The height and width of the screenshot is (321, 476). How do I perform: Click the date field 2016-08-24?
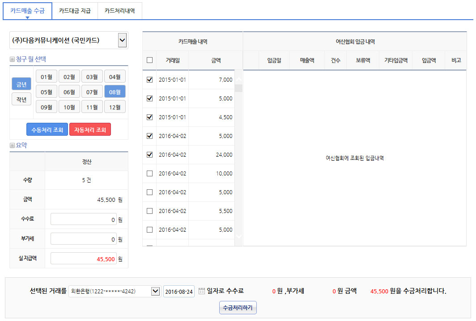[x=179, y=292]
